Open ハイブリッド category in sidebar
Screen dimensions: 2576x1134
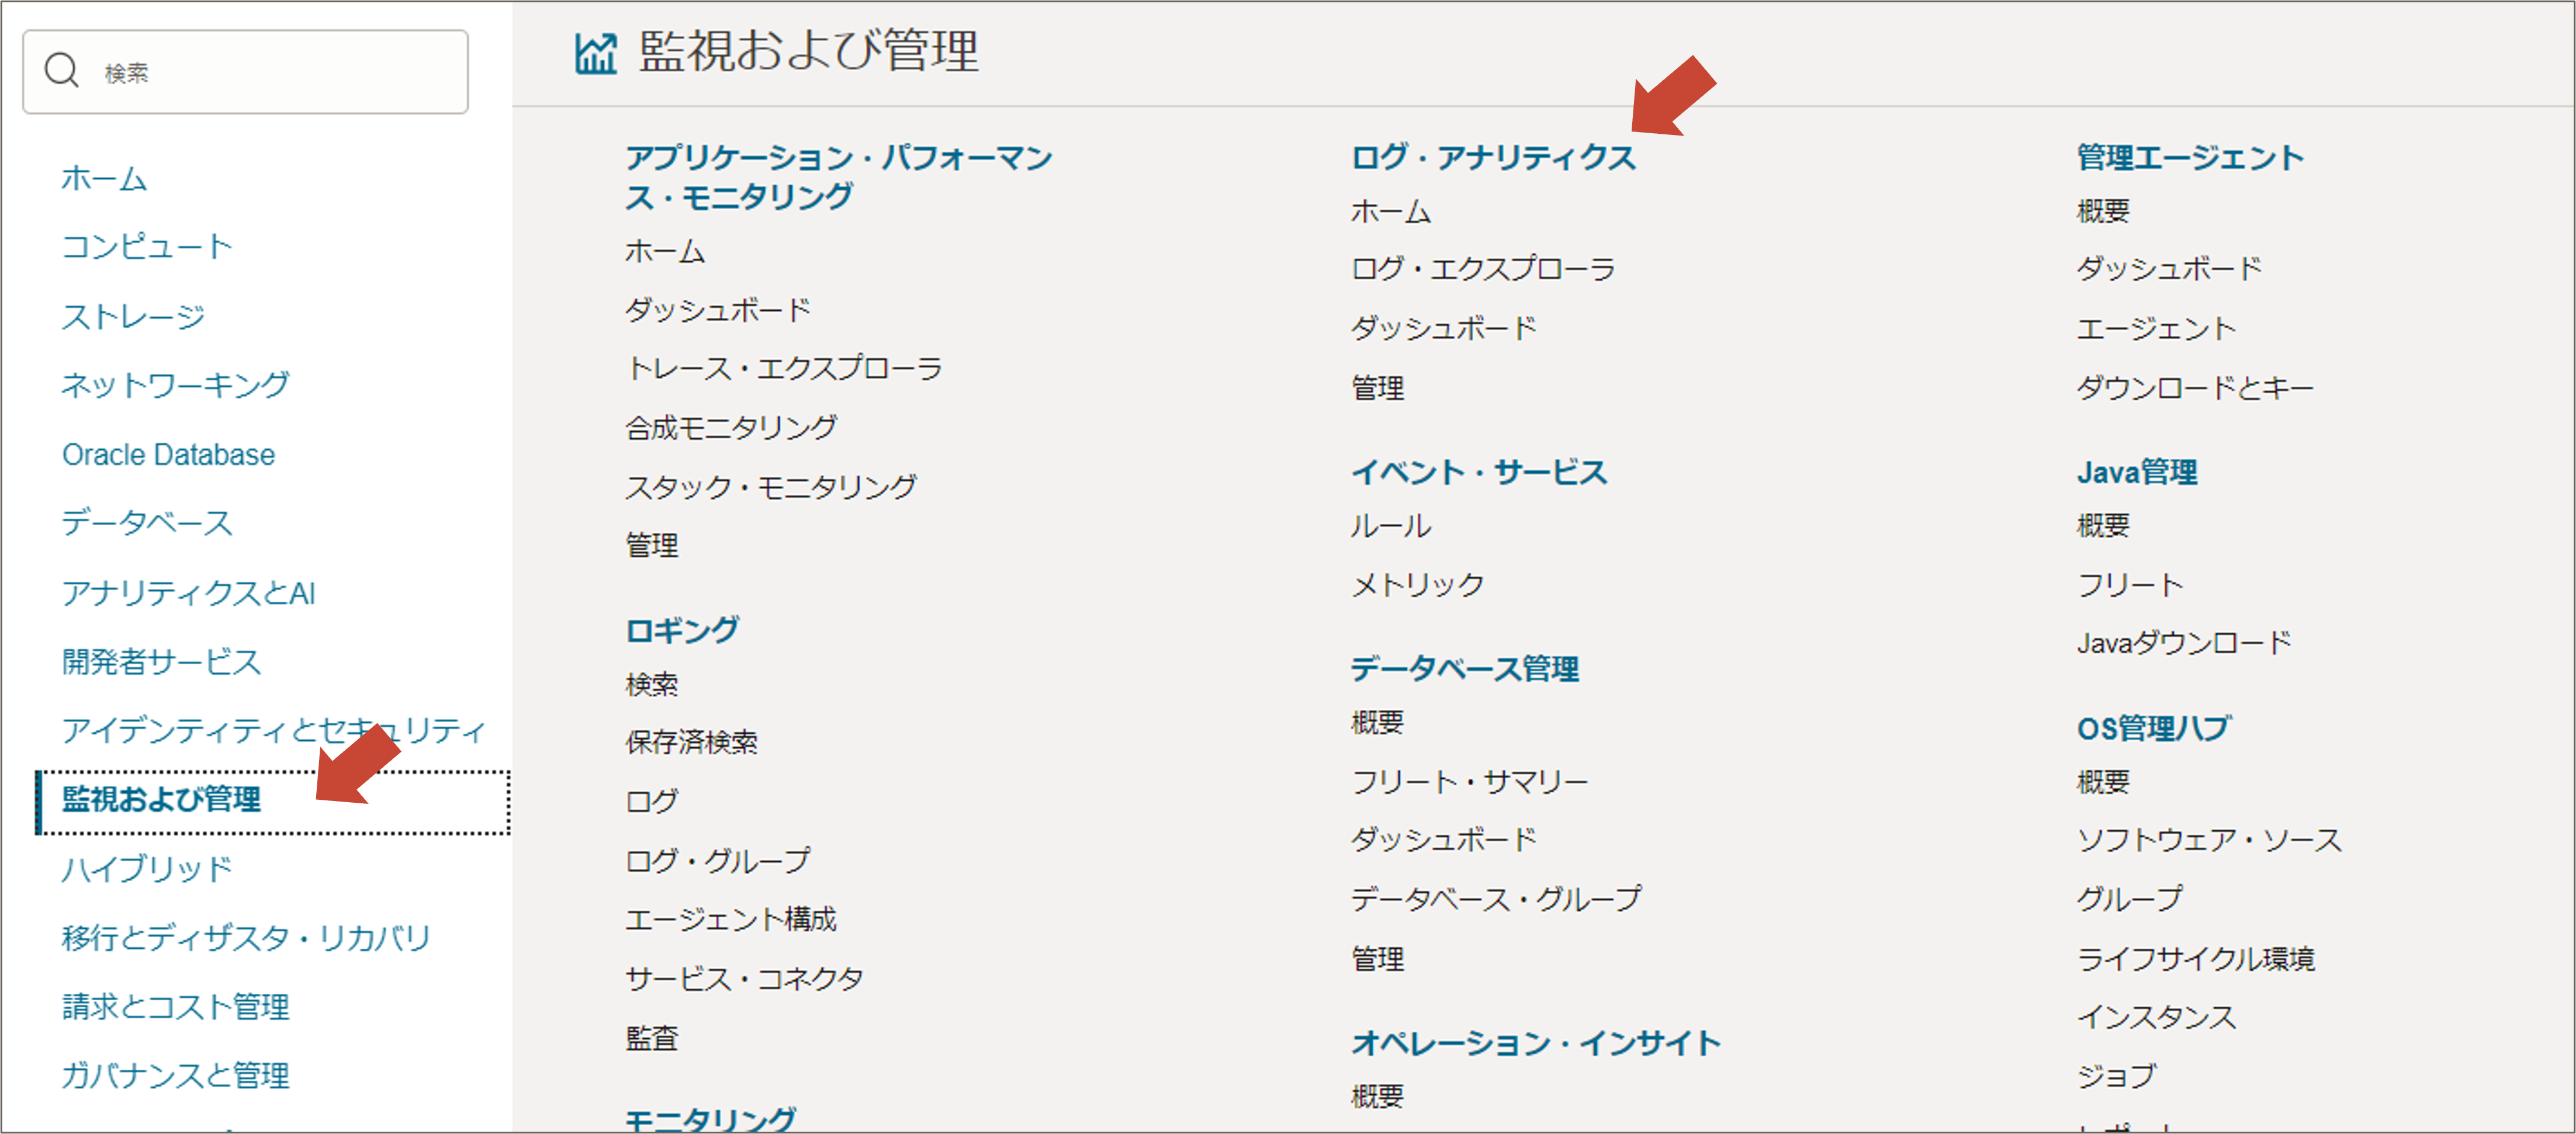pyautogui.click(x=147, y=869)
